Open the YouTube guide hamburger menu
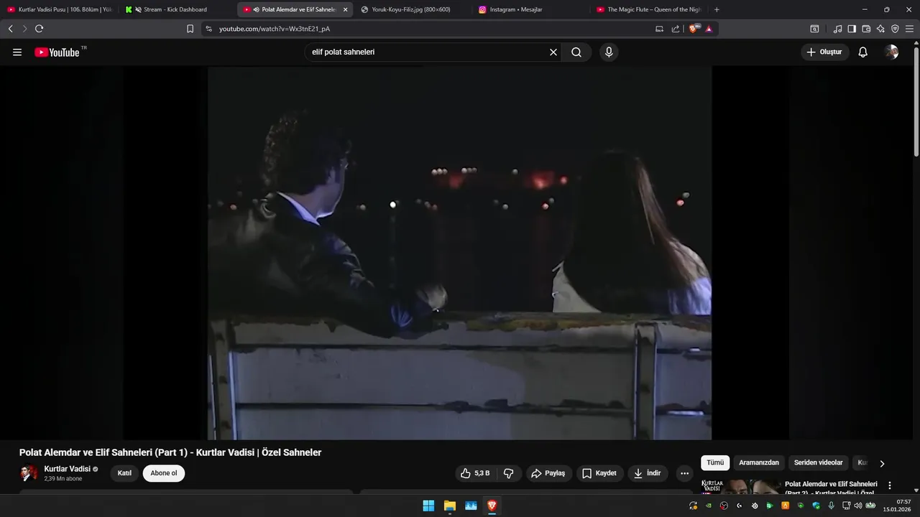This screenshot has width=920, height=517. tap(17, 52)
